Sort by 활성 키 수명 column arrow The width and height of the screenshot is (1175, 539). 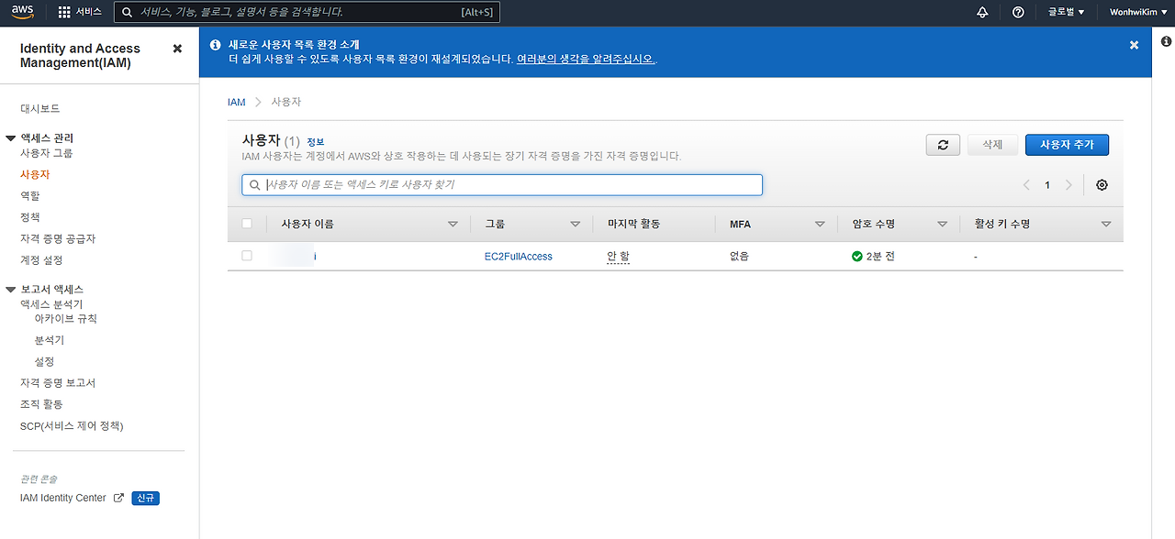1106,224
